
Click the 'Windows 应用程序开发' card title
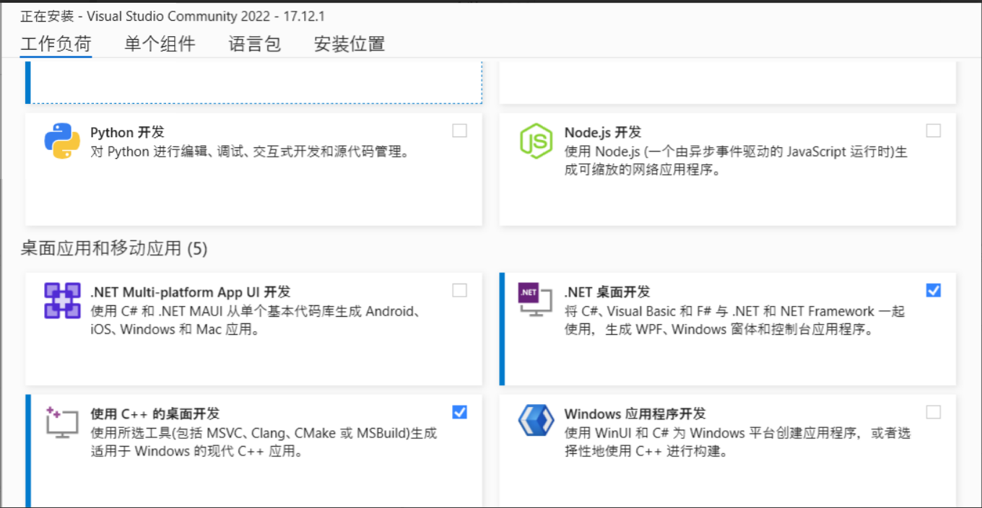635,414
